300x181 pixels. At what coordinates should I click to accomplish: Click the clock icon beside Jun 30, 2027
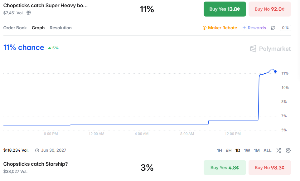[37, 150]
